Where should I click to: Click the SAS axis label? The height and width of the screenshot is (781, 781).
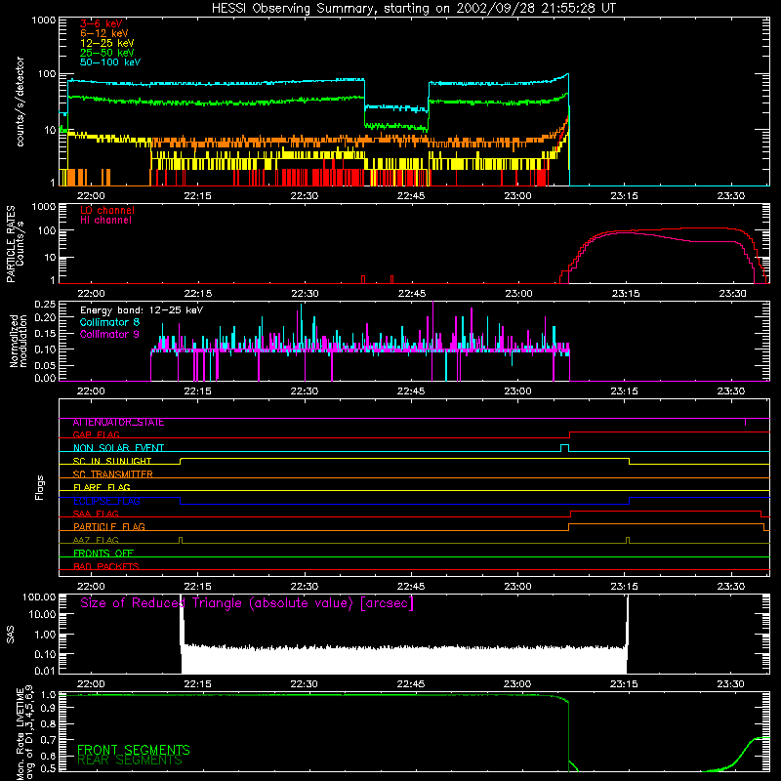pyautogui.click(x=11, y=635)
